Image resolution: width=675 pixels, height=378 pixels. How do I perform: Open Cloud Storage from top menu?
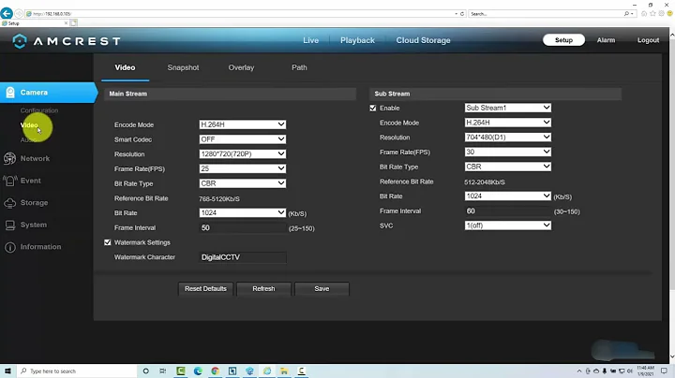tap(423, 40)
